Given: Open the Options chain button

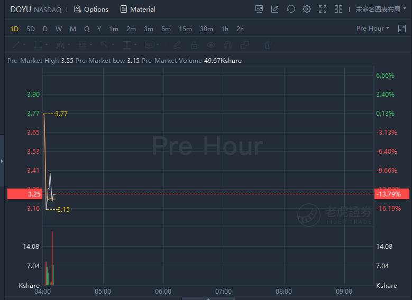Looking at the screenshot, I should click(x=91, y=10).
